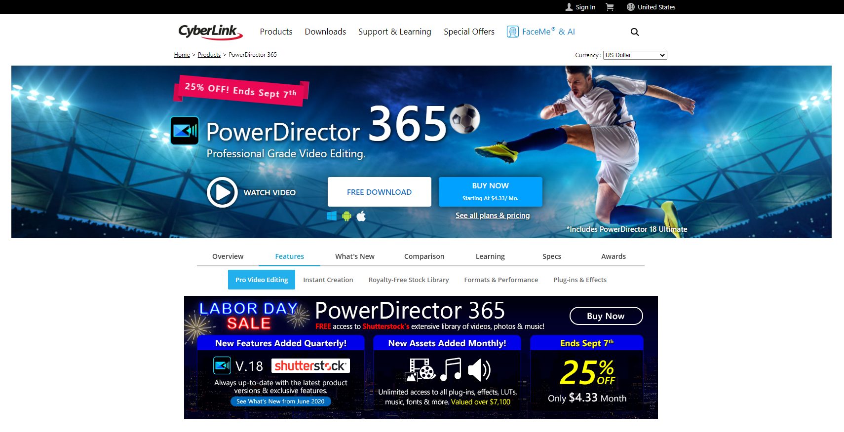
Task: Open the search magnifier icon
Action: pos(635,32)
